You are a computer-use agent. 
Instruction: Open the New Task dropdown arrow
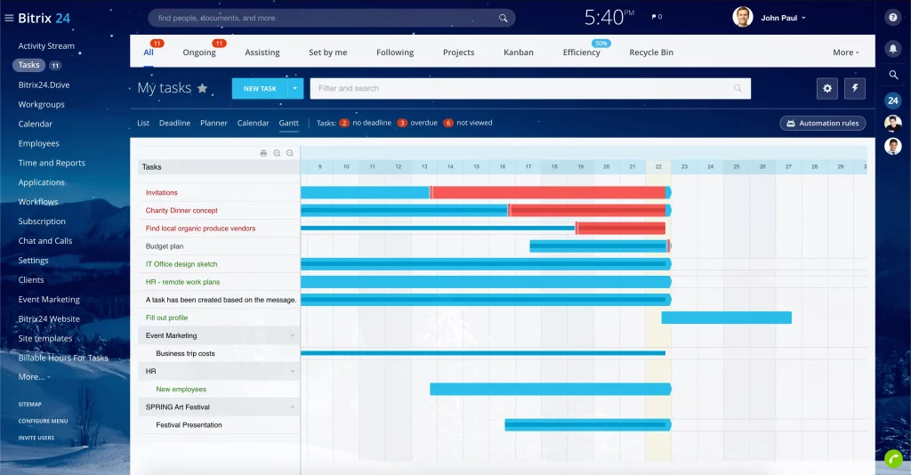coord(295,88)
